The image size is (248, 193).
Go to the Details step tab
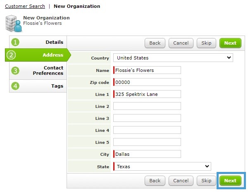[38, 42]
